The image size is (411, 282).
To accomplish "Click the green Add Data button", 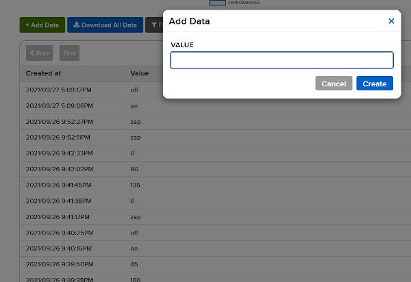I will 42,25.
